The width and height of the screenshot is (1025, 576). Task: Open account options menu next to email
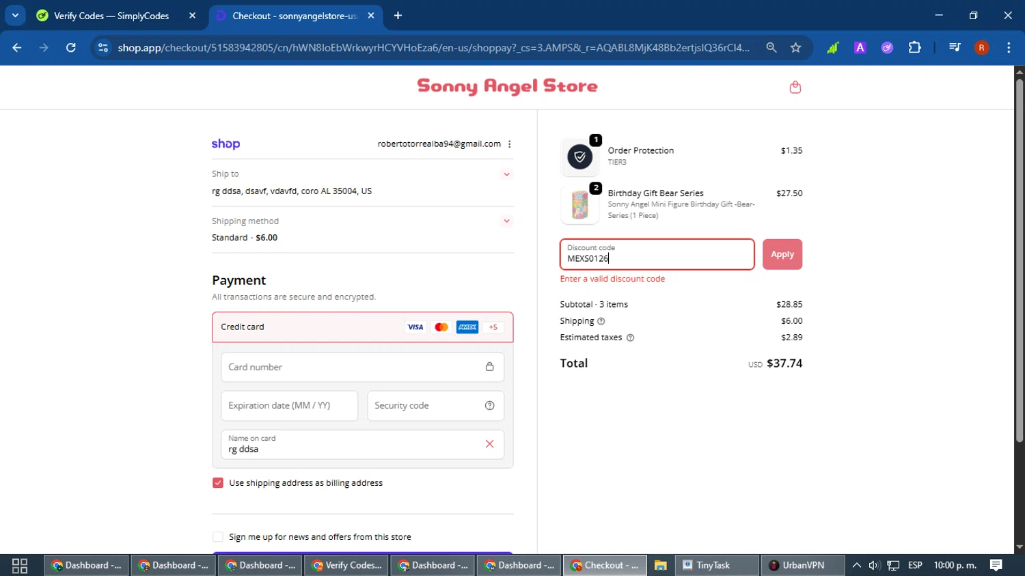(x=510, y=144)
